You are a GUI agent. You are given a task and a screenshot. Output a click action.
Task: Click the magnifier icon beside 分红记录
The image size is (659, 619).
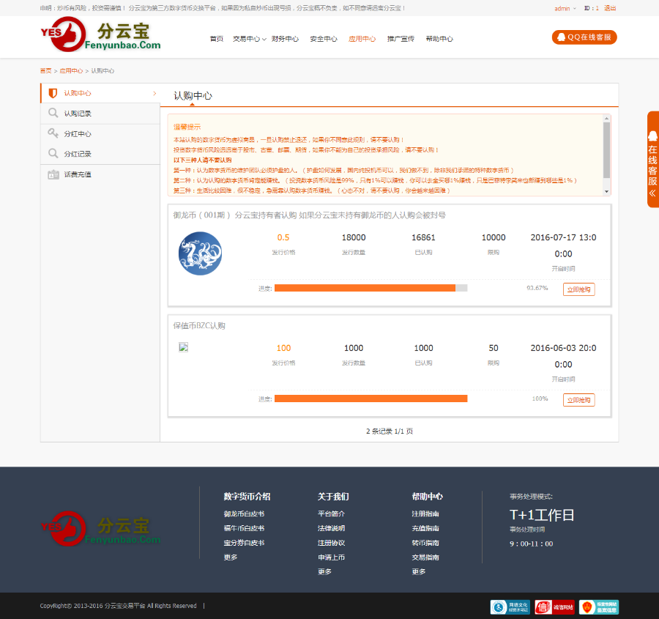click(x=53, y=153)
